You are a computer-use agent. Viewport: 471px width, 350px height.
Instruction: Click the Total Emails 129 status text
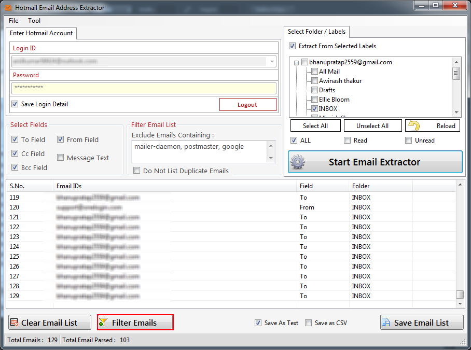[x=33, y=340]
